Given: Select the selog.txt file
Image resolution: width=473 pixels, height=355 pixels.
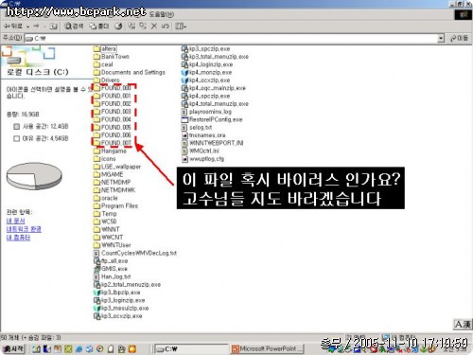Looking at the screenshot, I should 197,127.
